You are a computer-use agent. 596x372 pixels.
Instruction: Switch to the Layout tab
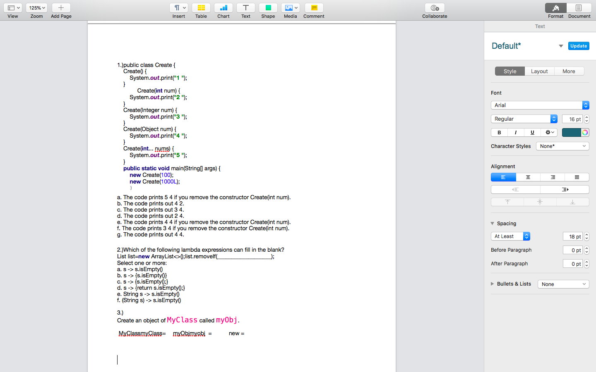539,71
